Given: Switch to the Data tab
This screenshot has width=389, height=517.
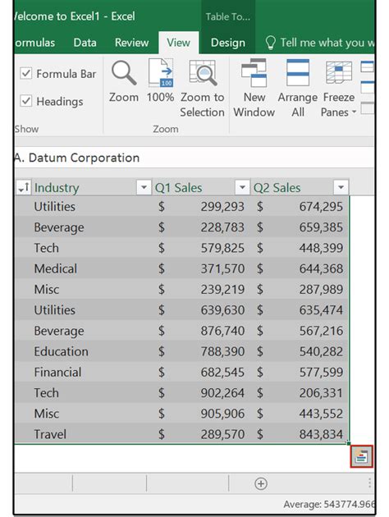Looking at the screenshot, I should pyautogui.click(x=85, y=43).
